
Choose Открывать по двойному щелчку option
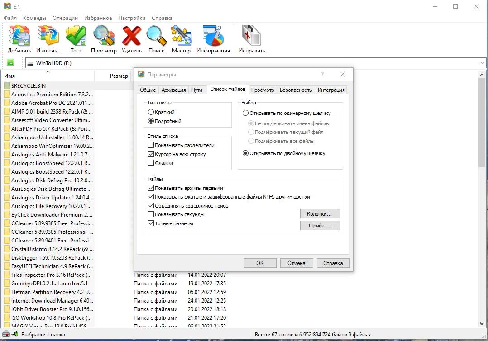(x=245, y=153)
